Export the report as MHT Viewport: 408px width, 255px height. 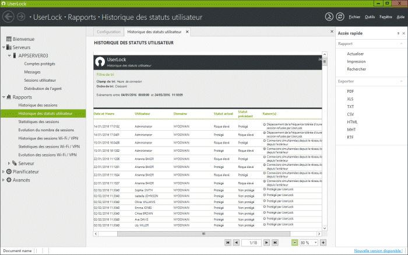click(x=351, y=130)
